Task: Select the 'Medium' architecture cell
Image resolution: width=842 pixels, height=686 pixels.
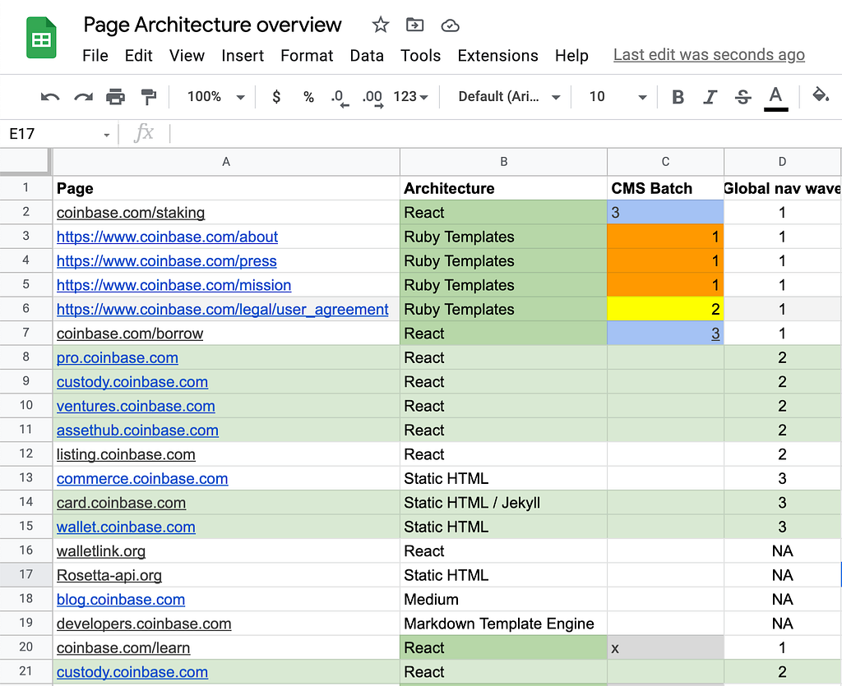Action: point(504,599)
